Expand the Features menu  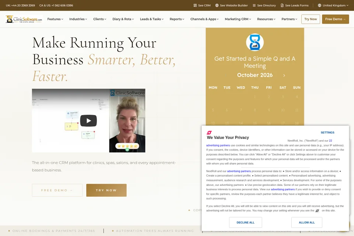click(55, 19)
